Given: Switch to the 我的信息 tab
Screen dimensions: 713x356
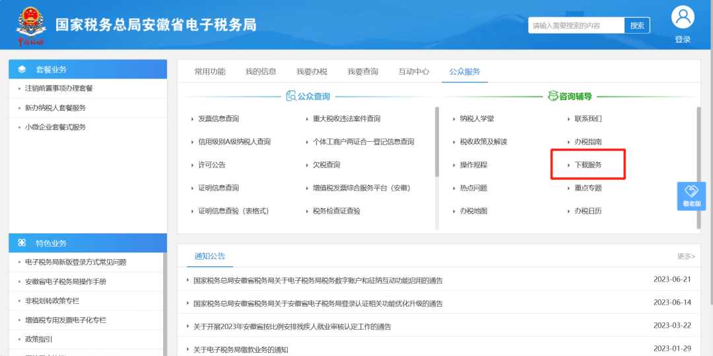Looking at the screenshot, I should pos(261,71).
